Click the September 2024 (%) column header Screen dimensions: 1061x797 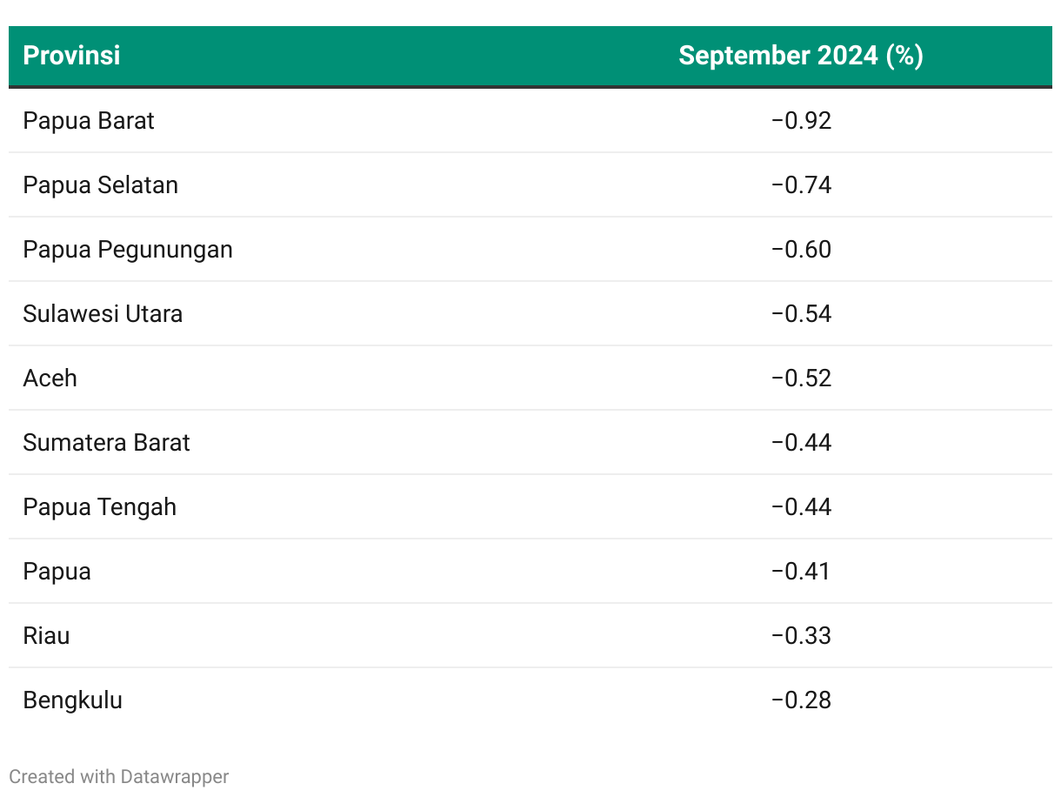[x=800, y=56]
